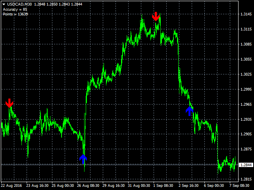Image resolution: width=254 pixels, height=190 pixels.
Task: Select the 'Accuracy = 85' indicator label
Action: (x=15, y=9)
